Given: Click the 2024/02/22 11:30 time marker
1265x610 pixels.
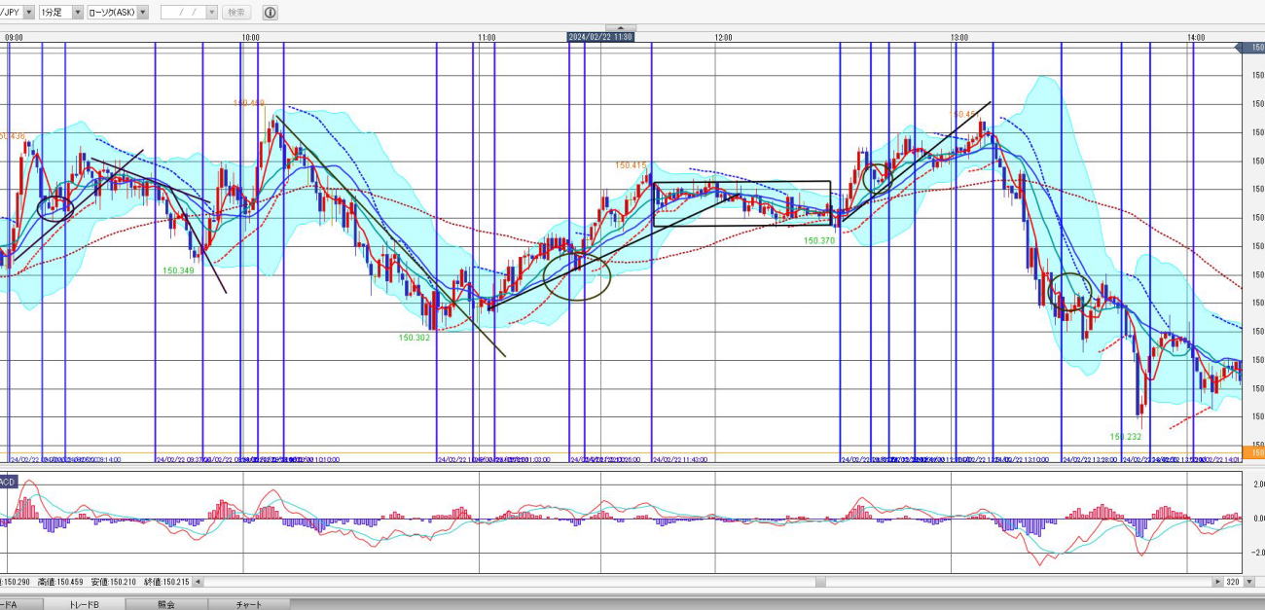Looking at the screenshot, I should (x=600, y=37).
